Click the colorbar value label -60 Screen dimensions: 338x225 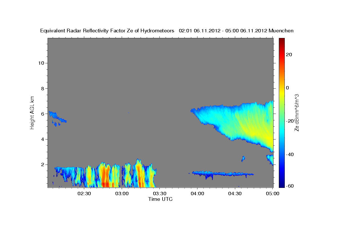tap(290, 186)
